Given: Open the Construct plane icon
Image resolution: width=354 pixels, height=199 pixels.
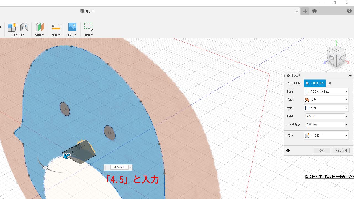Looking at the screenshot, I should coord(40,27).
